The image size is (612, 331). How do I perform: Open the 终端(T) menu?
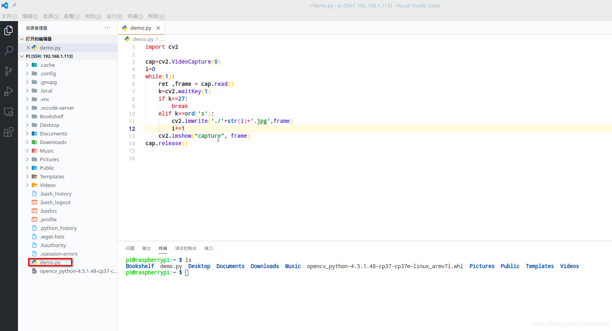135,16
